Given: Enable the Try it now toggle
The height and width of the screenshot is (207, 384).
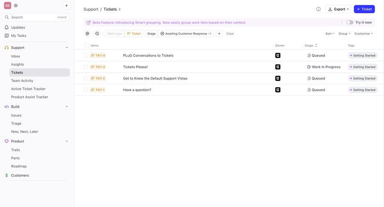Looking at the screenshot, I should (x=350, y=22).
